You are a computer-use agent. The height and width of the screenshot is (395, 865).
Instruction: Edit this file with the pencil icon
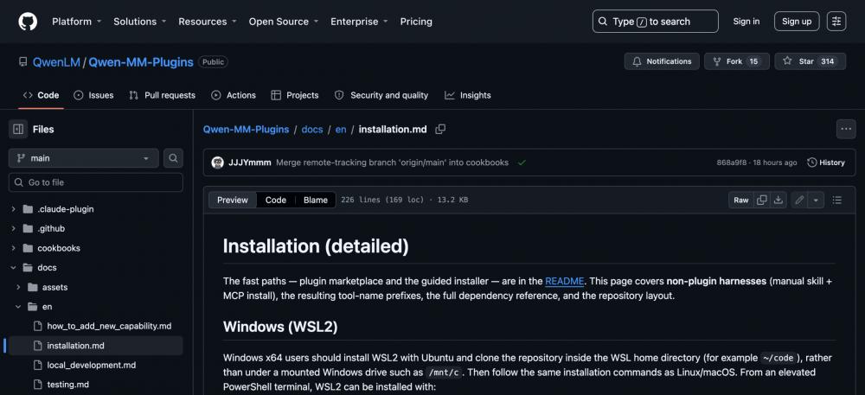tap(798, 200)
